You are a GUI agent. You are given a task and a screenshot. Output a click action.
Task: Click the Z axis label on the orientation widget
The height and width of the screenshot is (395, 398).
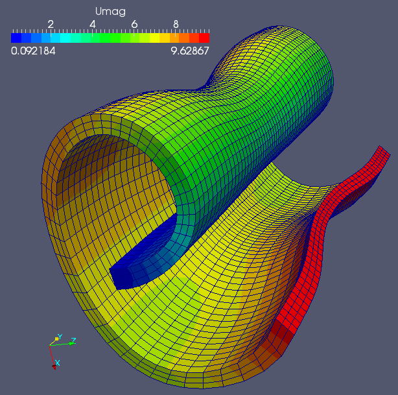[x=74, y=341]
